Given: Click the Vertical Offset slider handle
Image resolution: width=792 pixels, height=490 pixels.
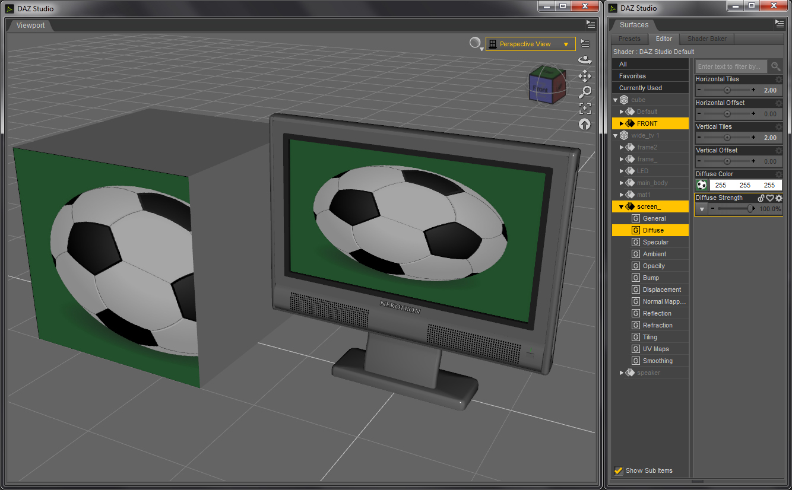Looking at the screenshot, I should point(727,161).
